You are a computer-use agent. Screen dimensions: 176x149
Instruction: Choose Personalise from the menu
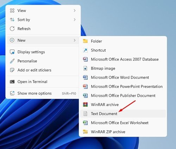(43, 61)
